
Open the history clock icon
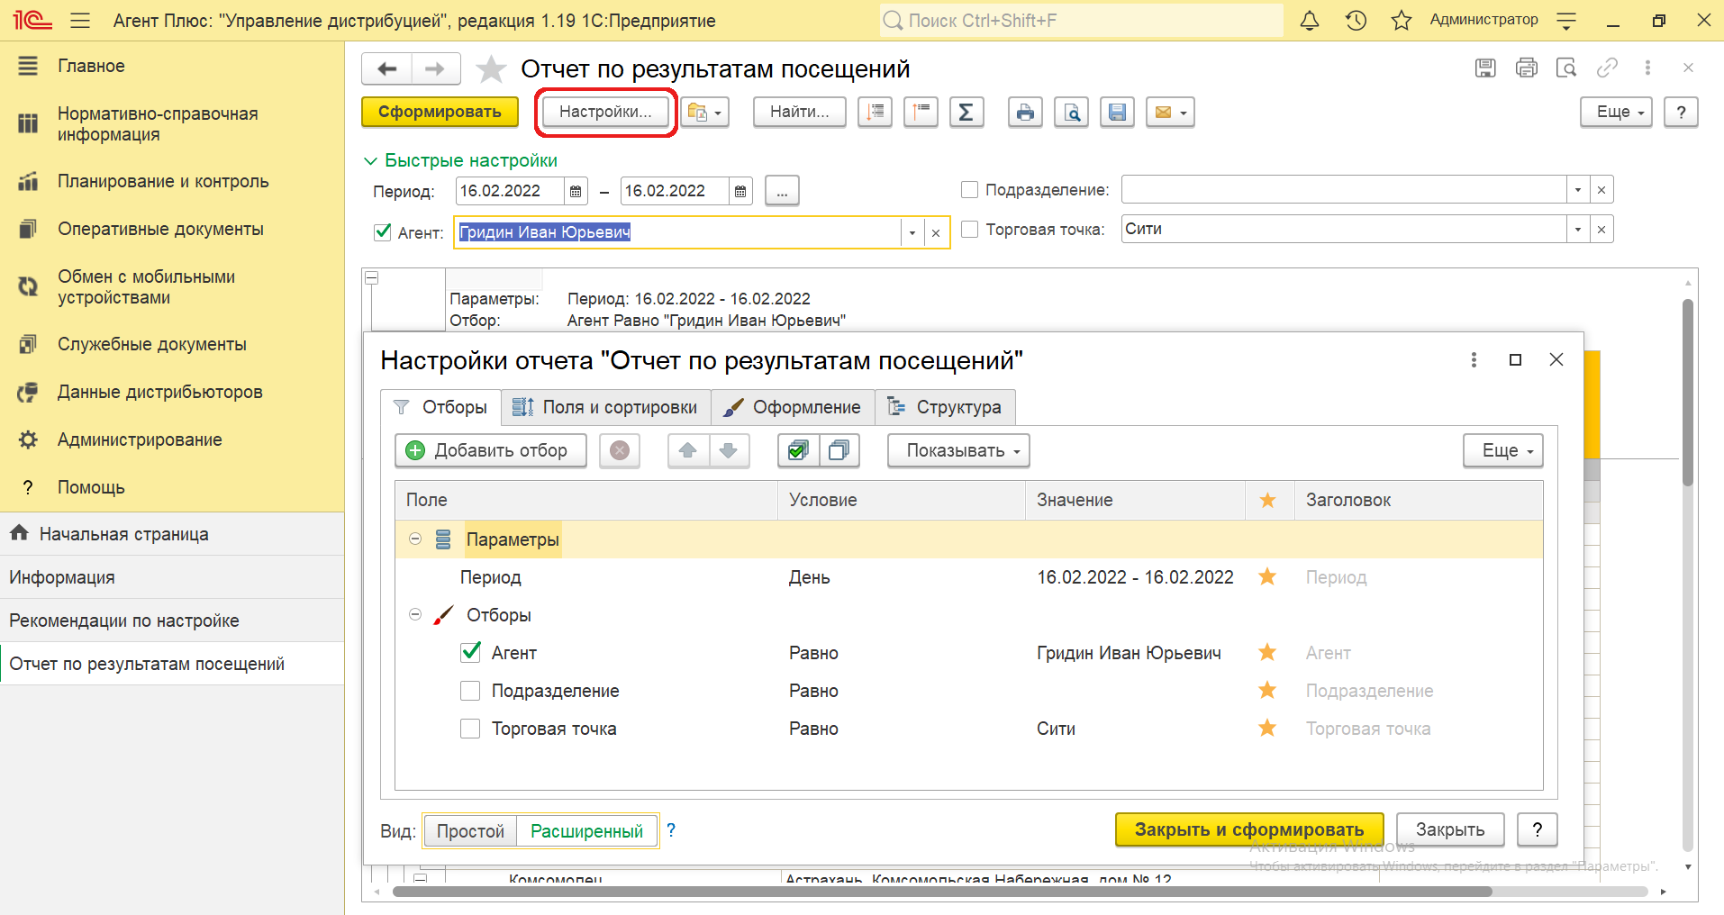(1356, 21)
